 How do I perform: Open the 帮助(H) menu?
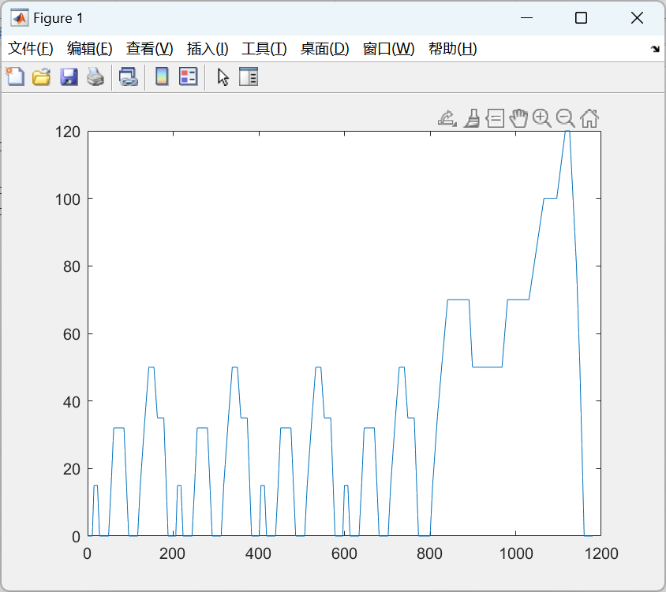pyautogui.click(x=453, y=49)
